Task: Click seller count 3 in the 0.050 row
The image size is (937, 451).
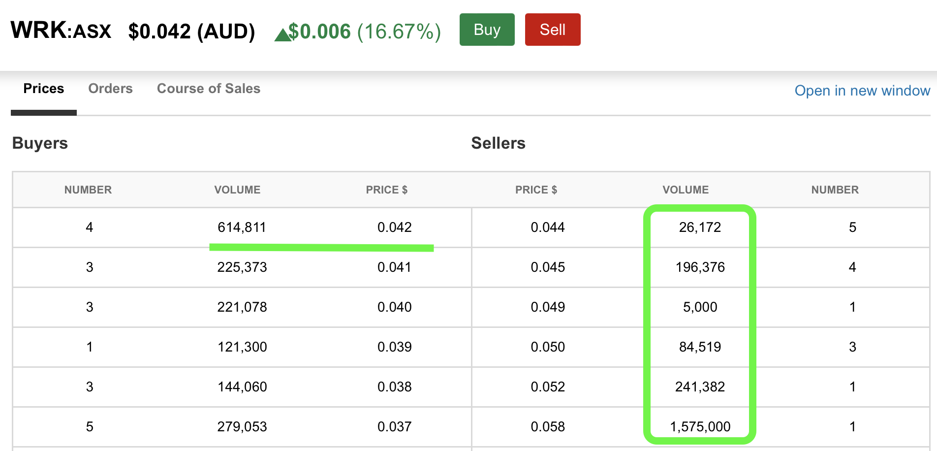Action: coord(853,347)
